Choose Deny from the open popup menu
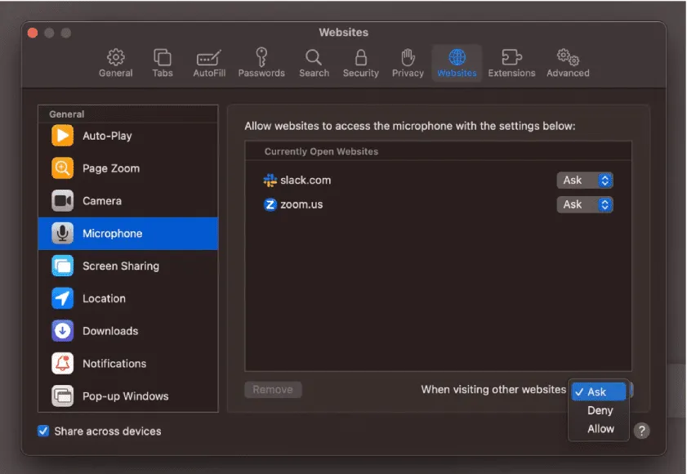 pyautogui.click(x=600, y=410)
